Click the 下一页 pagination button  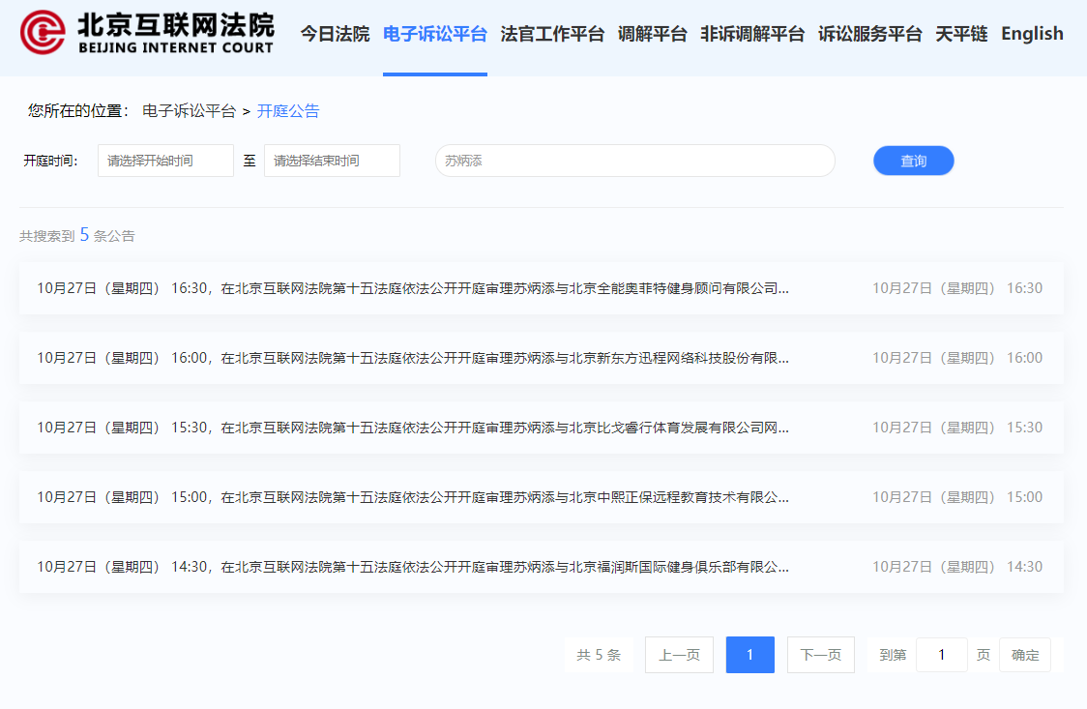[x=820, y=655]
